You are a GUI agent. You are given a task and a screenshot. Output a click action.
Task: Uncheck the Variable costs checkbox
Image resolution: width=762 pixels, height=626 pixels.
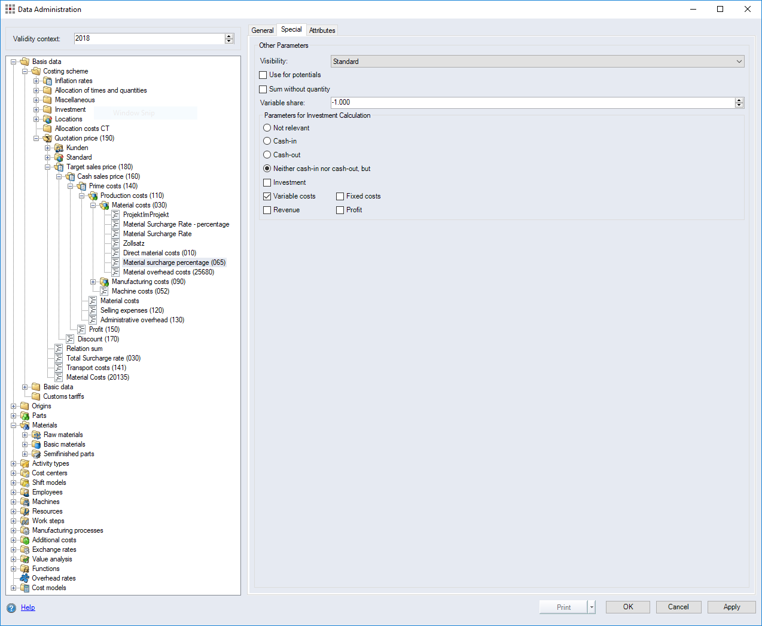click(x=267, y=196)
